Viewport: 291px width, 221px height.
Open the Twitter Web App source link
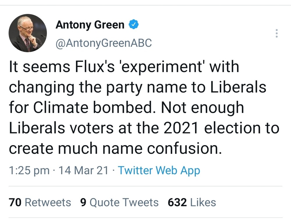(159, 170)
